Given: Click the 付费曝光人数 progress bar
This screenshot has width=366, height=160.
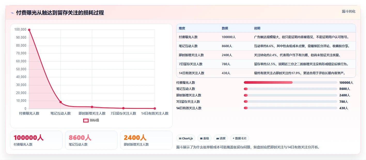Looking at the screenshot, I should (x=291, y=82).
